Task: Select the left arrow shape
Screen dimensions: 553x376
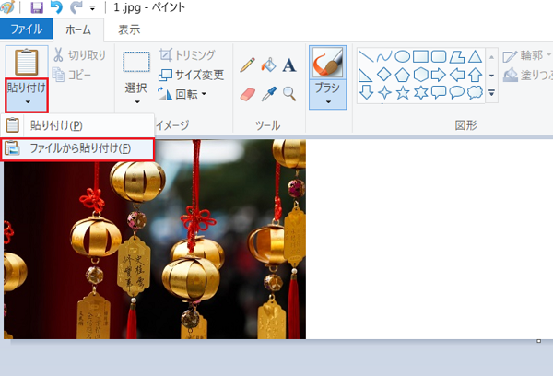Action: click(x=457, y=75)
